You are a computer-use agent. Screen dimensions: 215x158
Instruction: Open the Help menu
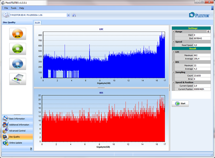point(21,8)
